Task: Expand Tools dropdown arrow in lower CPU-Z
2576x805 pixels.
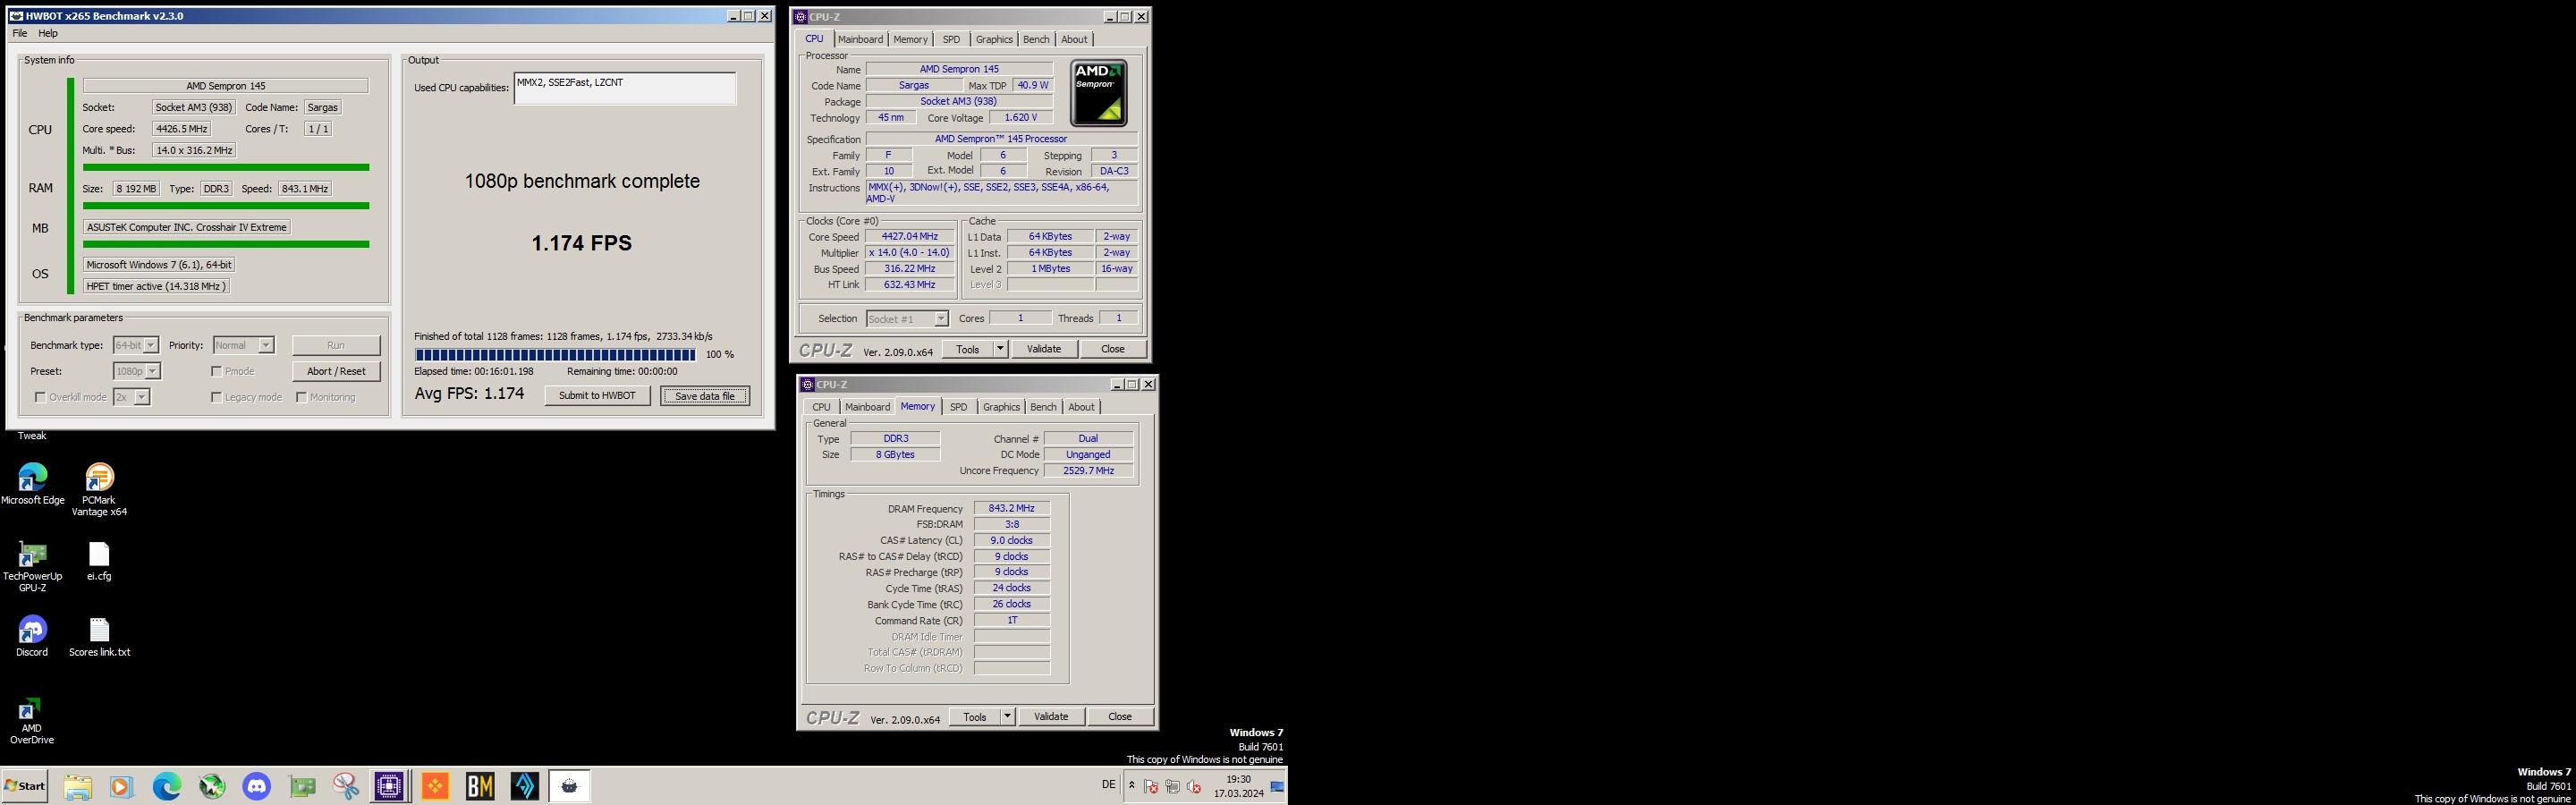Action: (1007, 717)
